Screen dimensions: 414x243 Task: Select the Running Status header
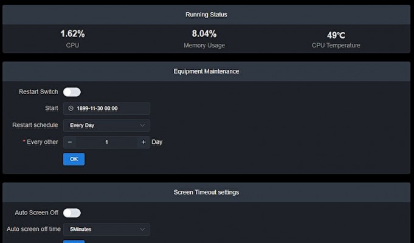pos(206,15)
